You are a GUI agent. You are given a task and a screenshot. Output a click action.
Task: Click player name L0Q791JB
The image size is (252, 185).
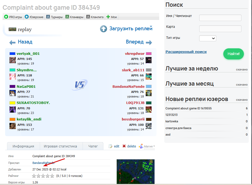(135, 103)
